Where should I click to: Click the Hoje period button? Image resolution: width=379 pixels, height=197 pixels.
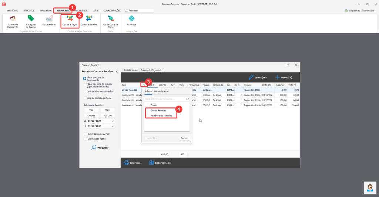[x=107, y=110]
